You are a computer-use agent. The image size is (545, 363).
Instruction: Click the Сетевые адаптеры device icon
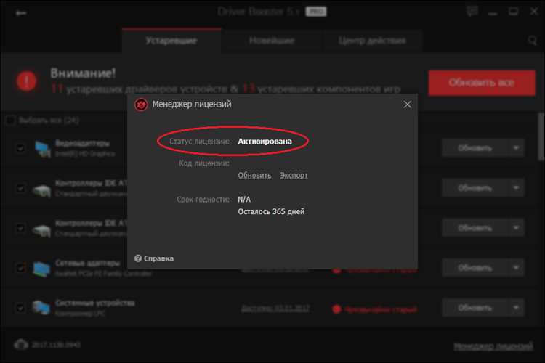(41, 269)
